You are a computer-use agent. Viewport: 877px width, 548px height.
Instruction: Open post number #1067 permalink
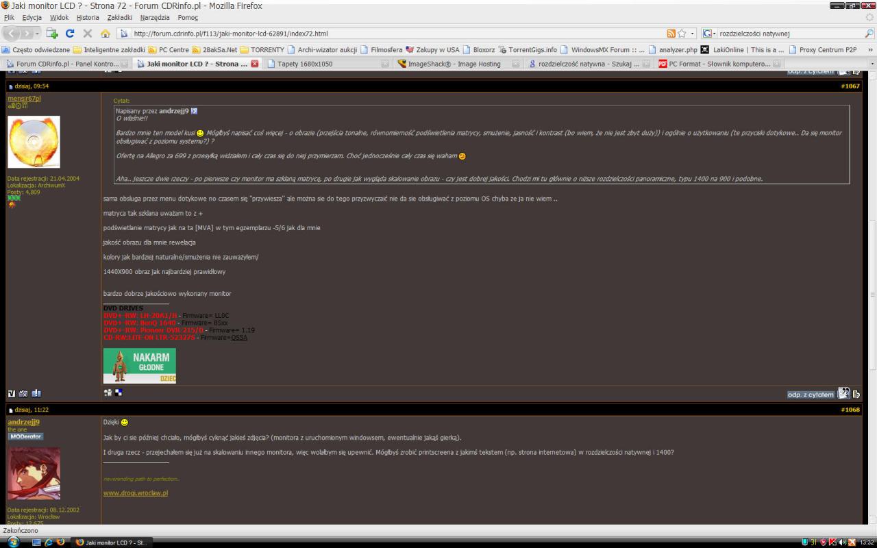pos(850,87)
